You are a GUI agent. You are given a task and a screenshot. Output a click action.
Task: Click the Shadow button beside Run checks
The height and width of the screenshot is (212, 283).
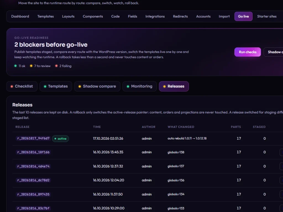pyautogui.click(x=274, y=52)
